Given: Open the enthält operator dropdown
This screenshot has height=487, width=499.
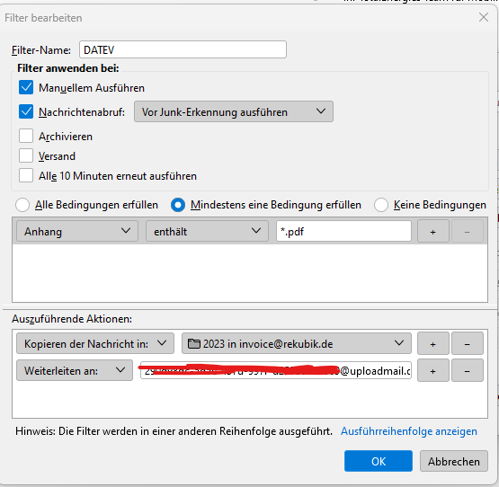Looking at the screenshot, I should (207, 231).
